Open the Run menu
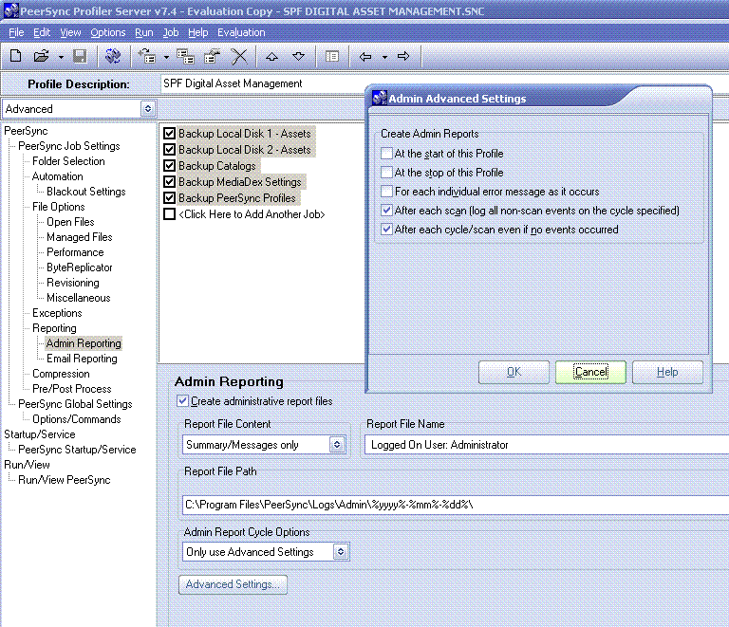This screenshot has width=729, height=627. click(x=144, y=32)
